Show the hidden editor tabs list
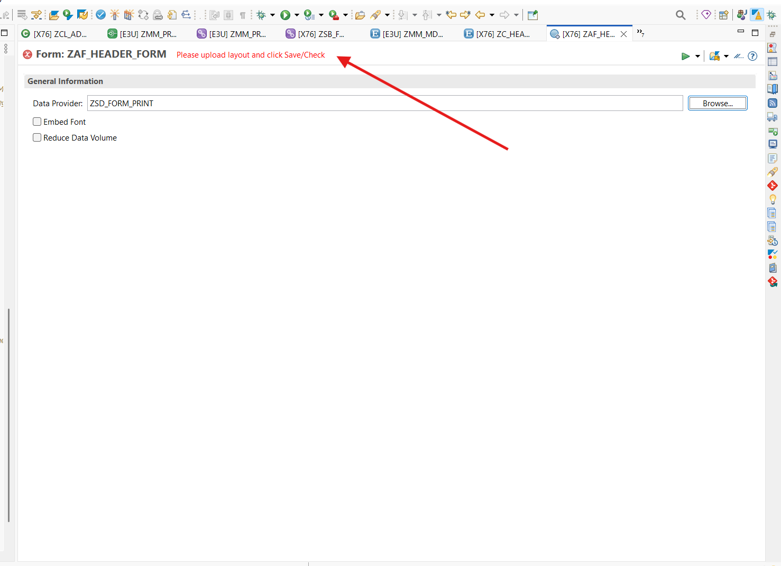This screenshot has height=566, width=781. tap(640, 33)
